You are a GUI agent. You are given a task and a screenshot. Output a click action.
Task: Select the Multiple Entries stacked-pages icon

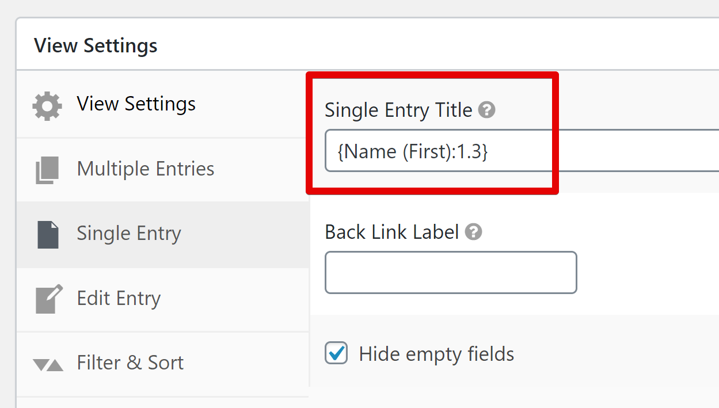click(47, 168)
